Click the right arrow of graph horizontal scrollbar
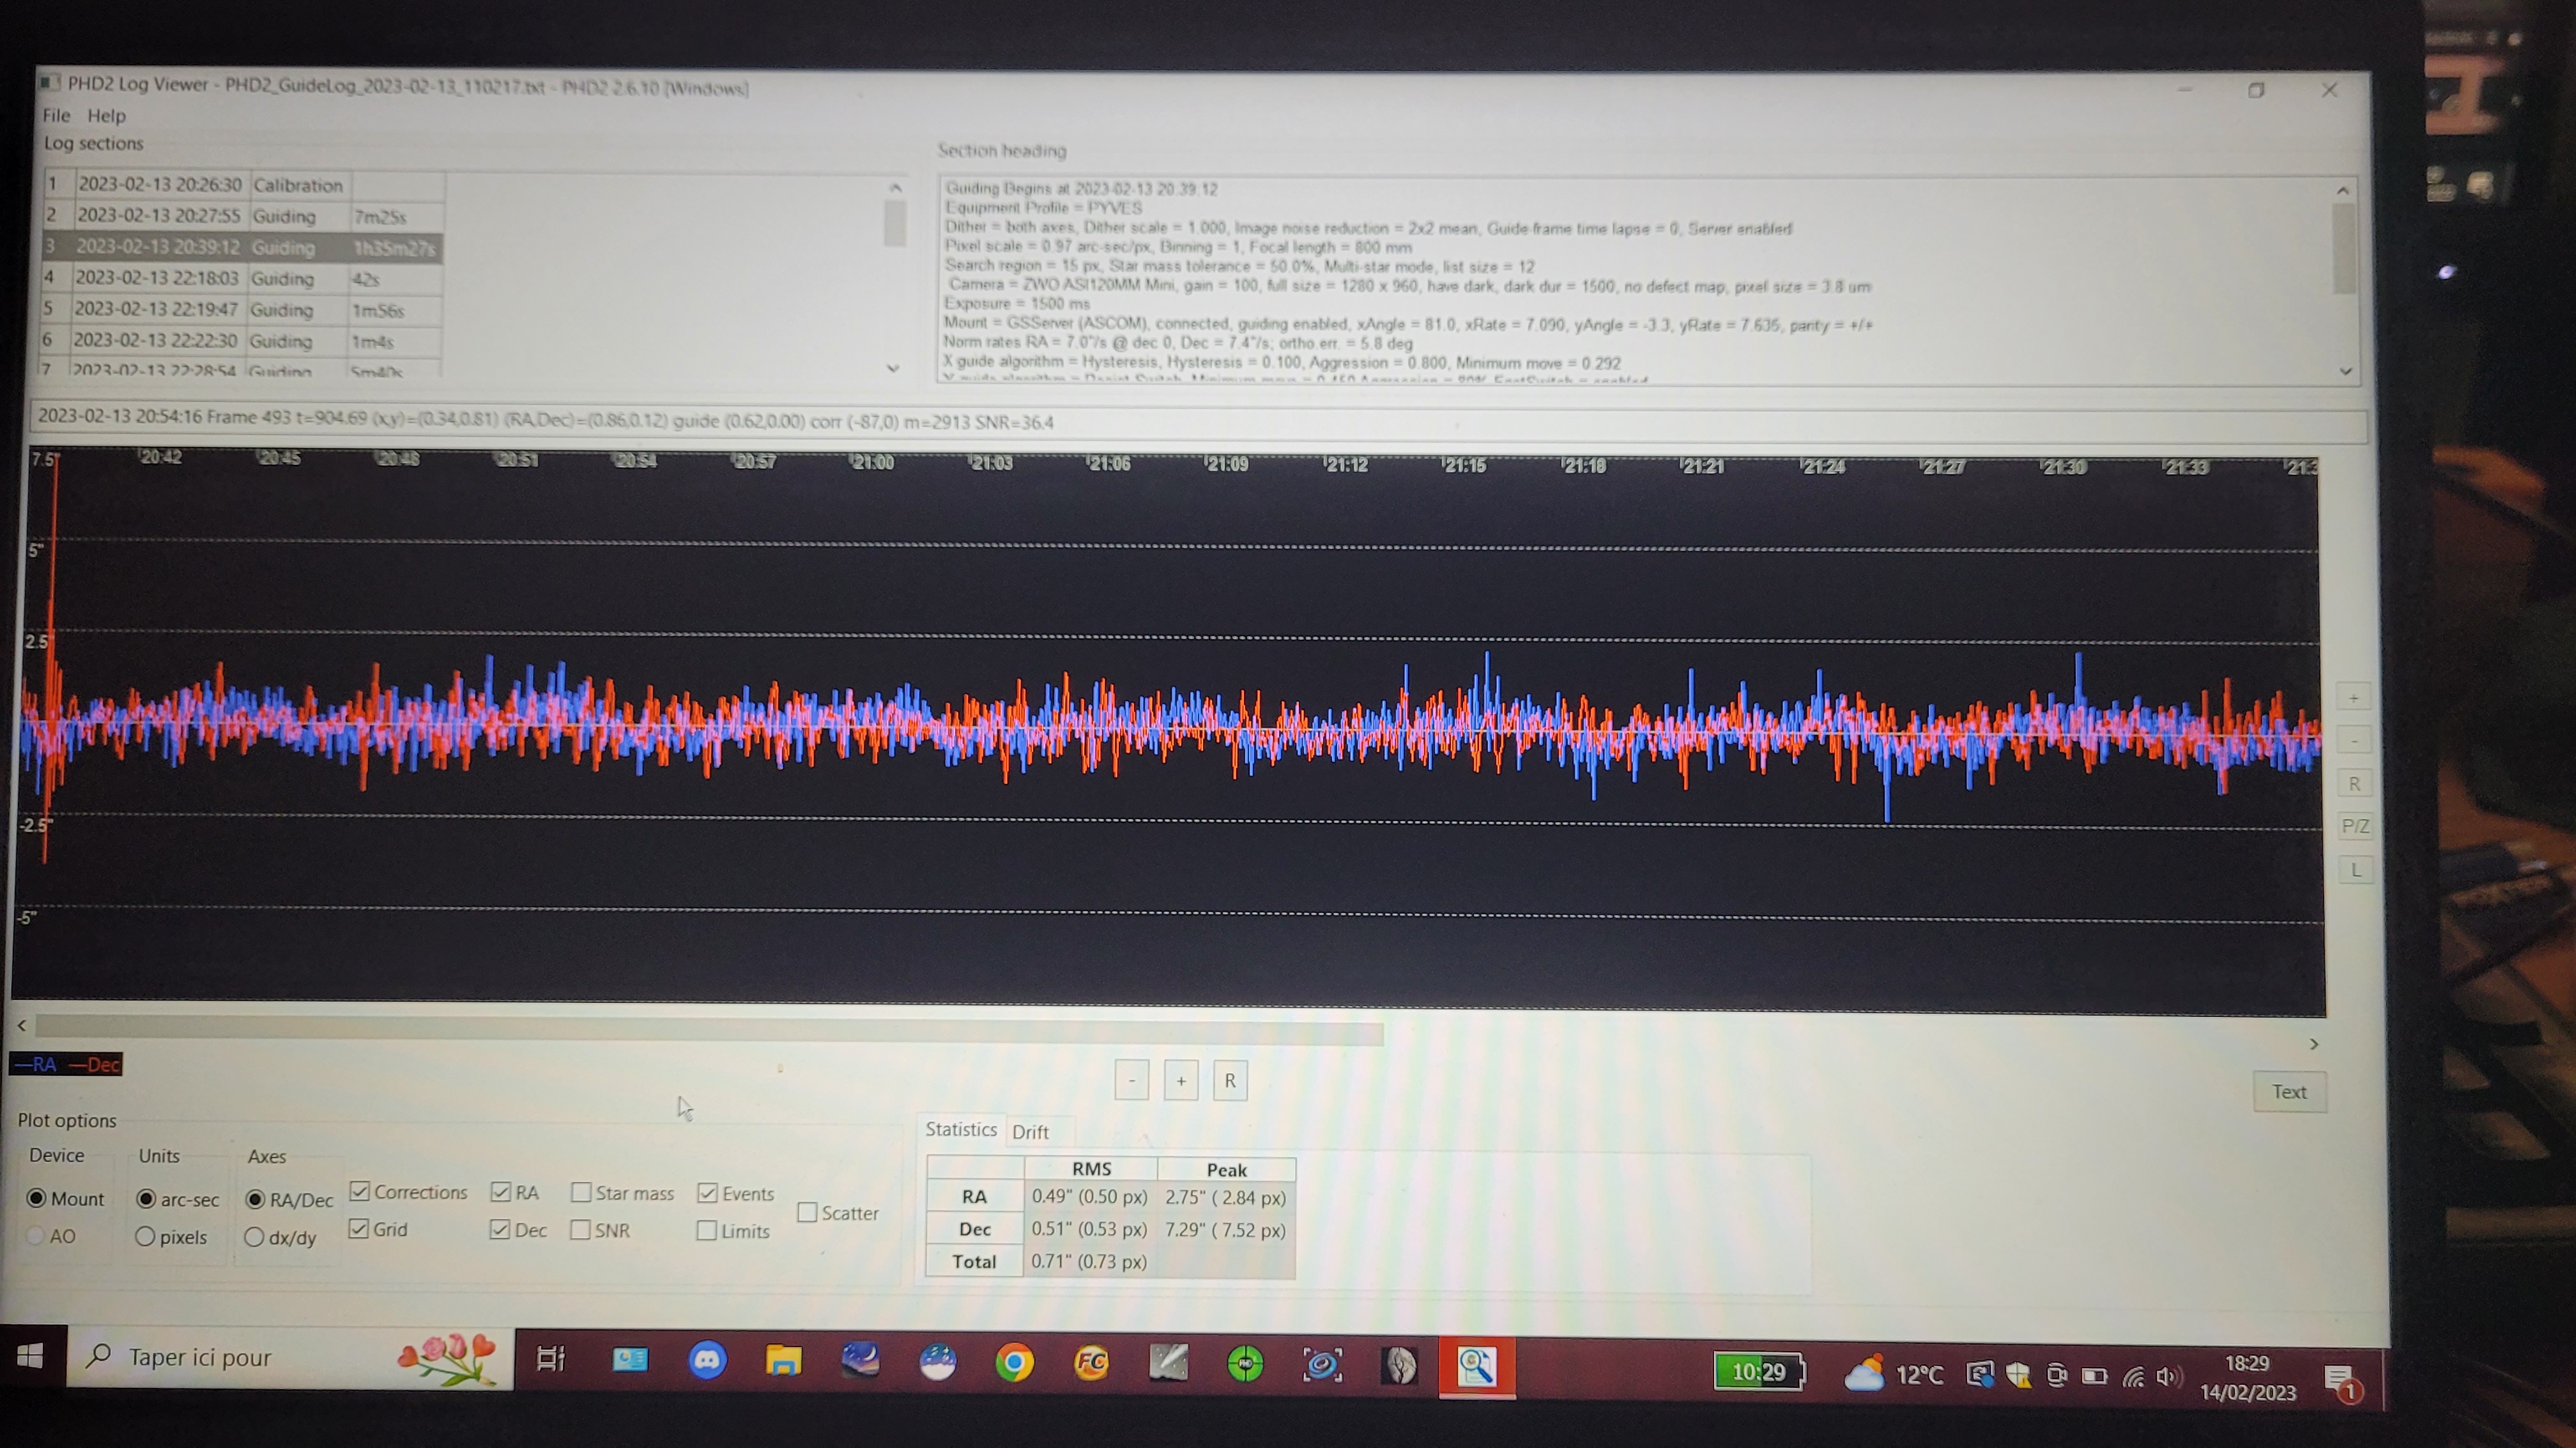The width and height of the screenshot is (2576, 1448). [2314, 1045]
